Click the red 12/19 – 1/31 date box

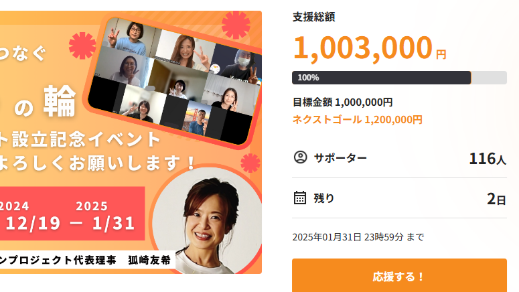(x=72, y=214)
